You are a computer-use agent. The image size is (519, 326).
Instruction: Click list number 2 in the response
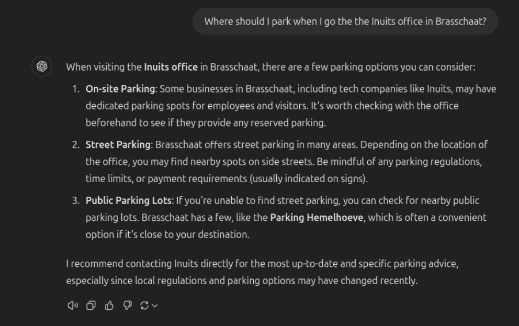click(75, 144)
